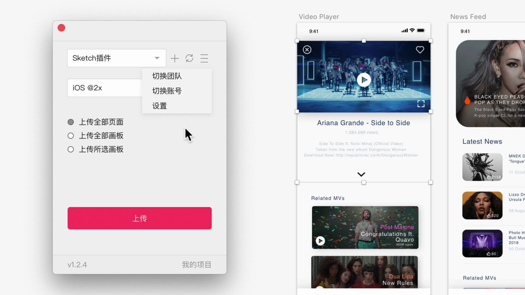Click the add new item icon
Screen dimensions: 525x295
point(174,58)
